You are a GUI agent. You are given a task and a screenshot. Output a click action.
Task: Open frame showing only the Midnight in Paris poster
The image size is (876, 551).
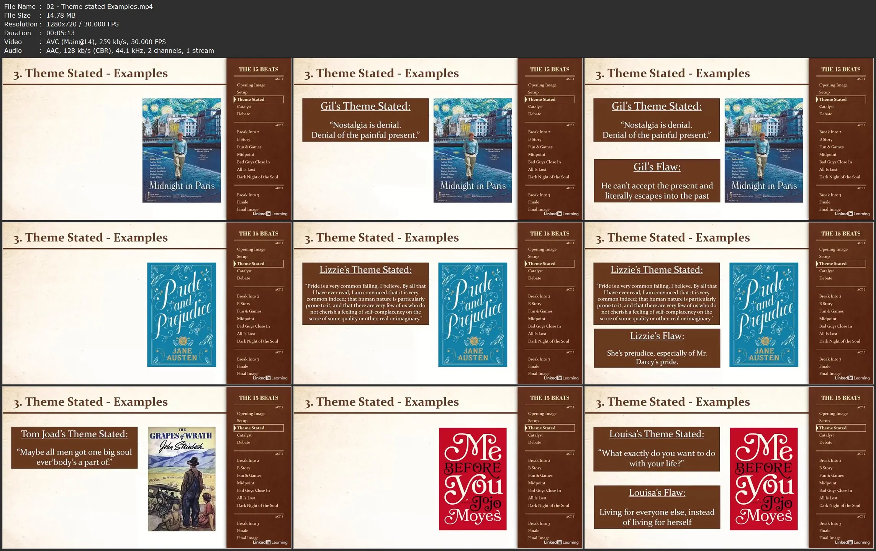tap(147, 139)
